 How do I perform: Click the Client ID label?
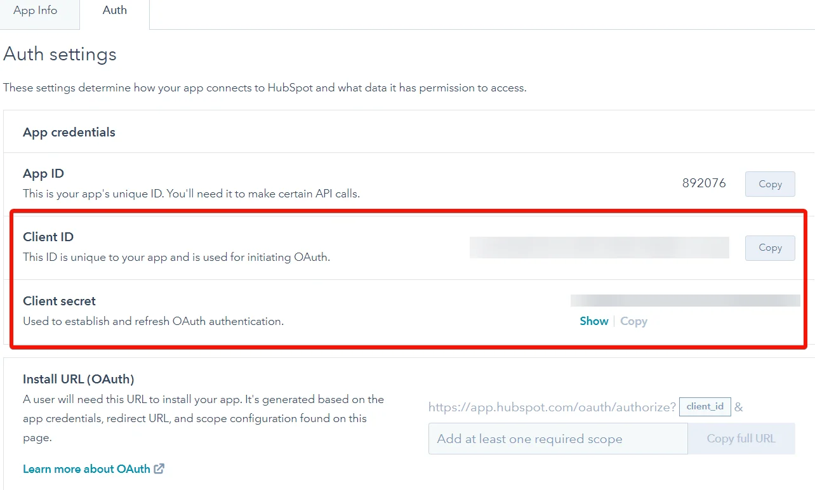48,237
